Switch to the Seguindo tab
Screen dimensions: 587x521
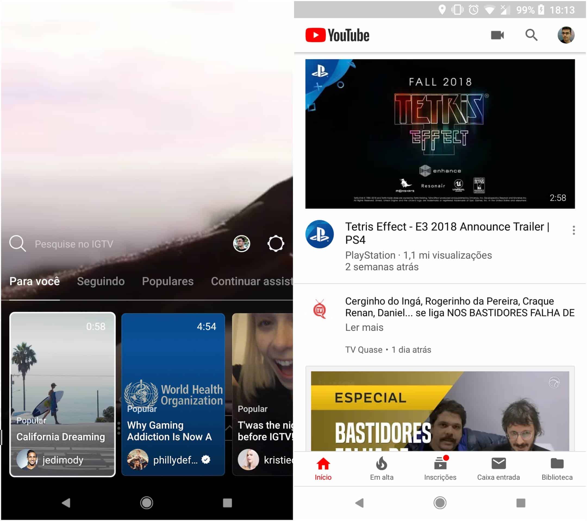point(101,281)
